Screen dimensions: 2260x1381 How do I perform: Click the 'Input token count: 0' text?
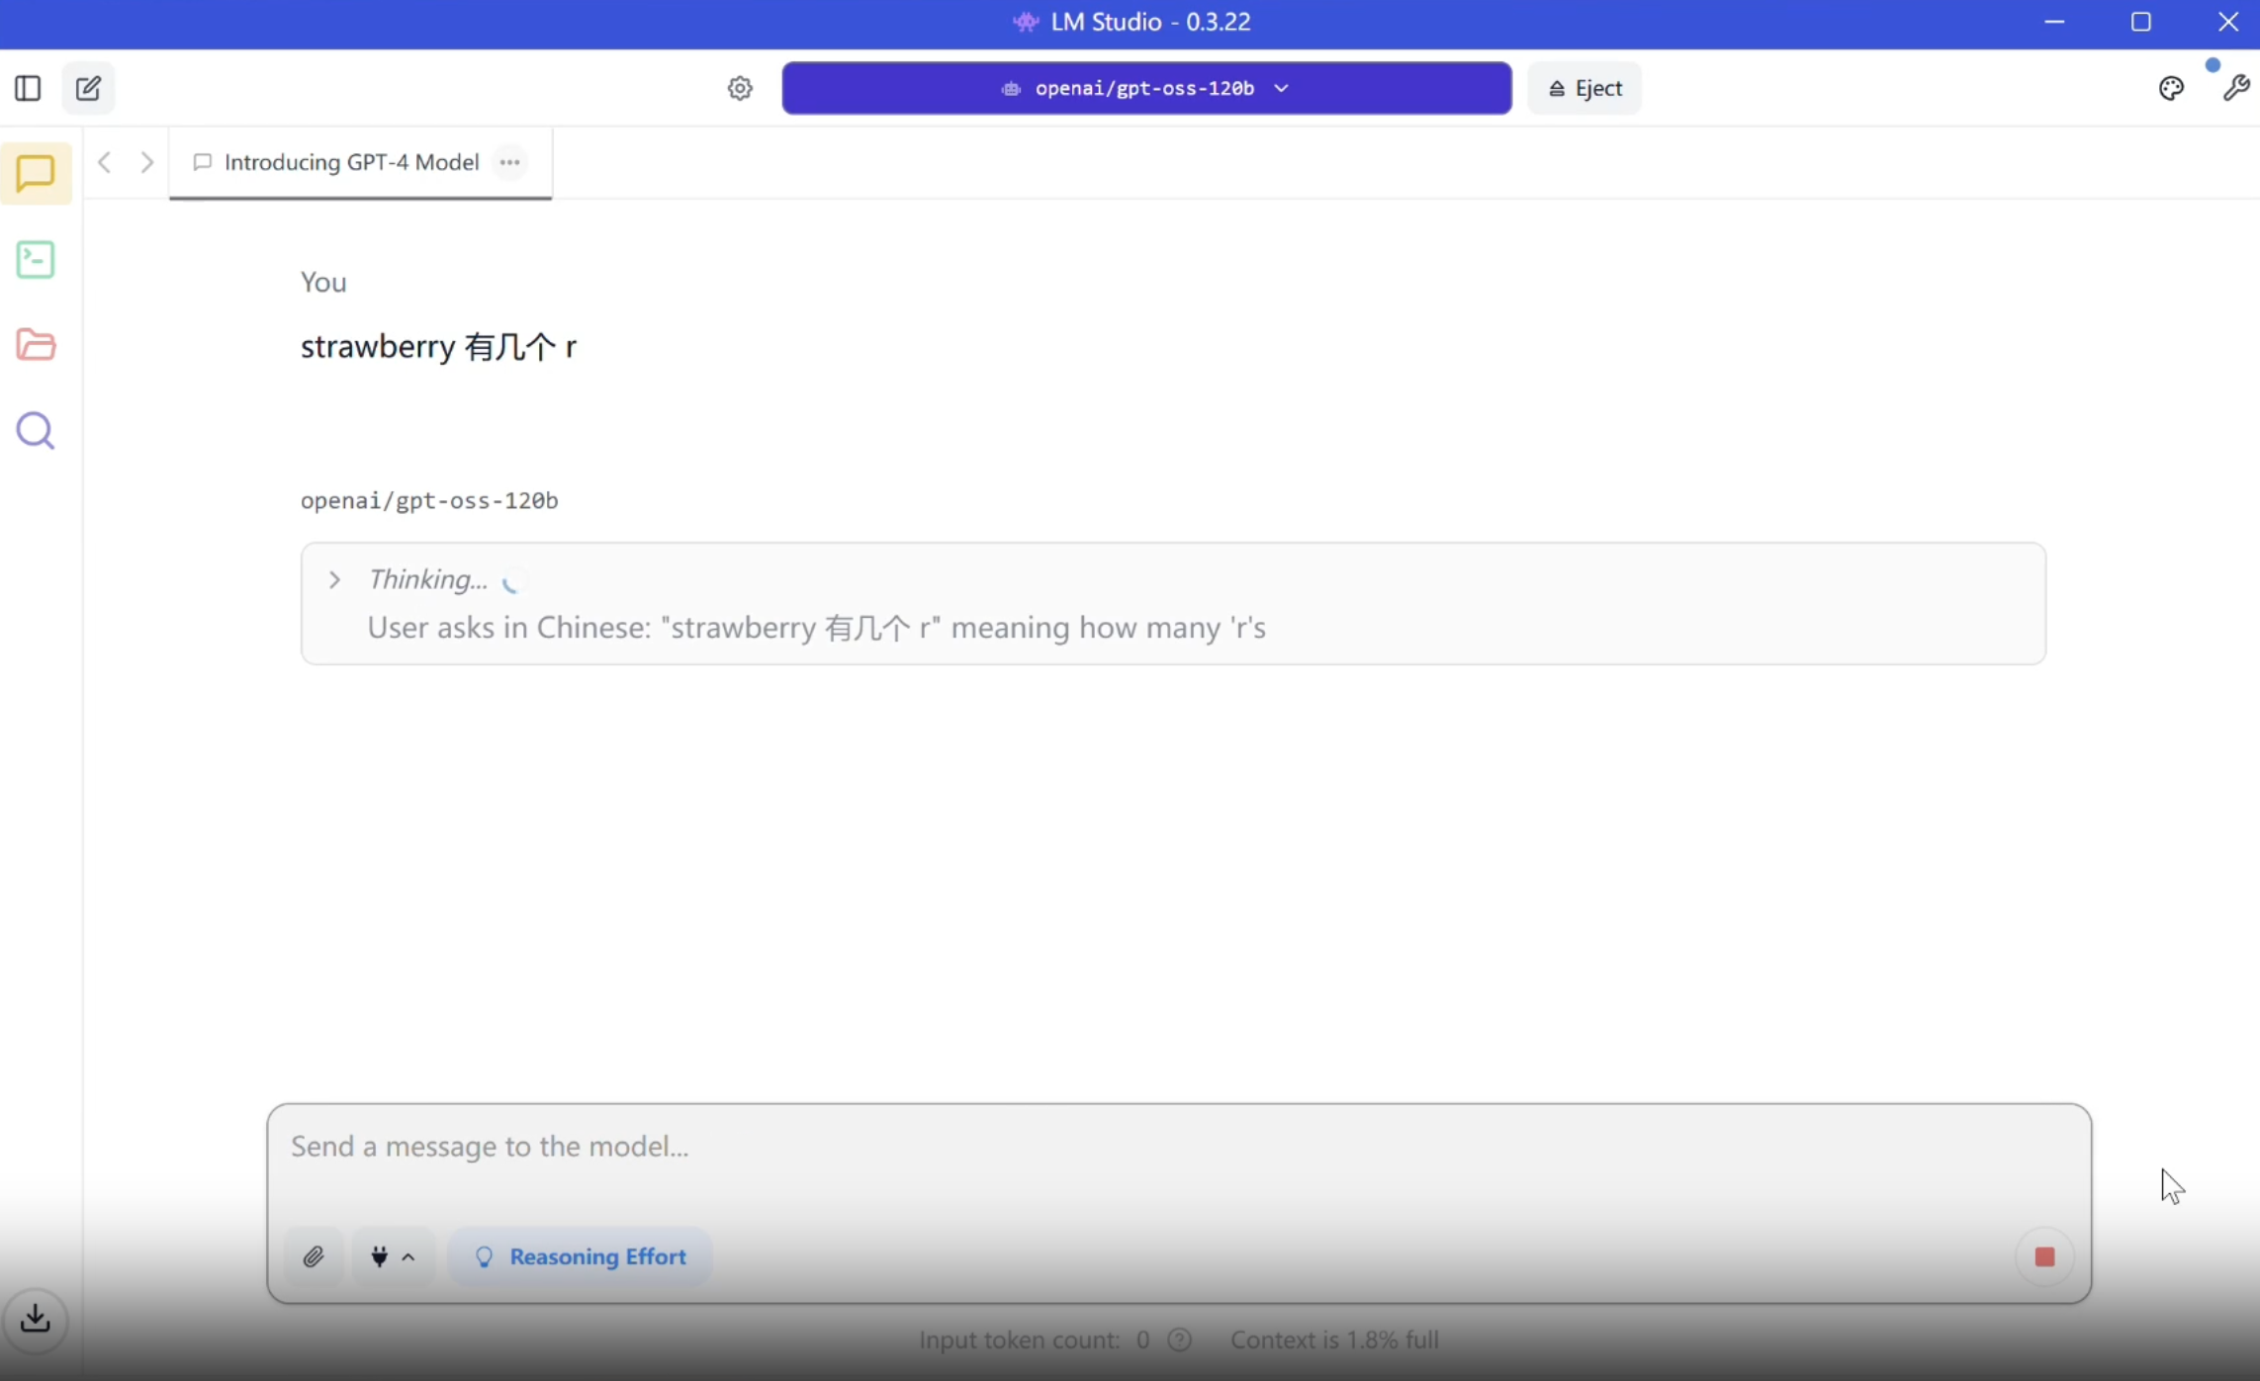pos(1034,1339)
